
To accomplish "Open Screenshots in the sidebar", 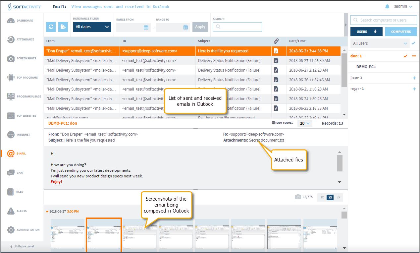I will tap(22, 59).
